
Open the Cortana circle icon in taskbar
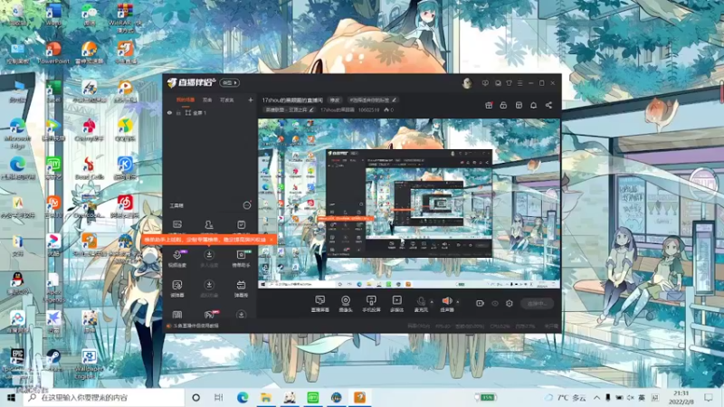(x=195, y=397)
